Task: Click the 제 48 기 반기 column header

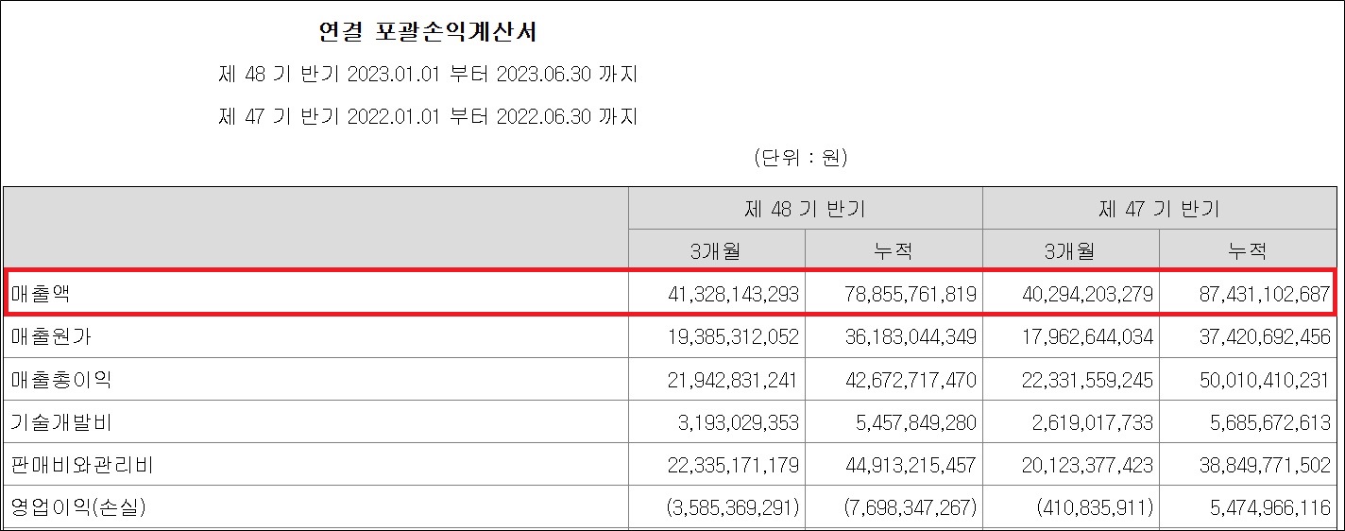Action: click(x=805, y=209)
